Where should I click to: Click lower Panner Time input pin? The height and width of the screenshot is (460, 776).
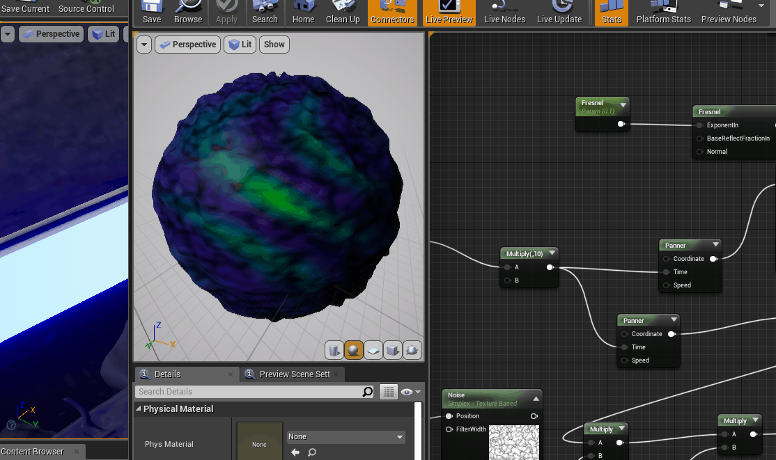(x=625, y=347)
